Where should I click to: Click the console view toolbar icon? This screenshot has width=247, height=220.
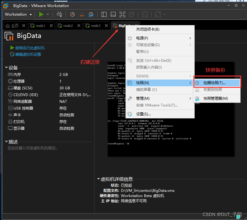click(145, 14)
